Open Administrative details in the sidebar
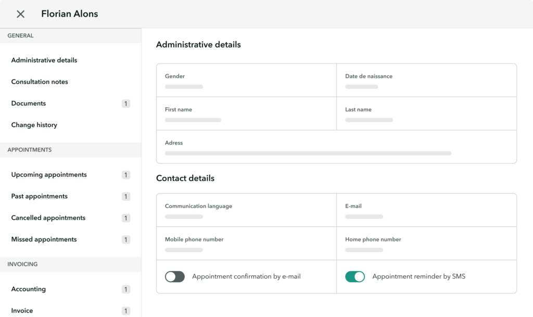 [x=44, y=60]
